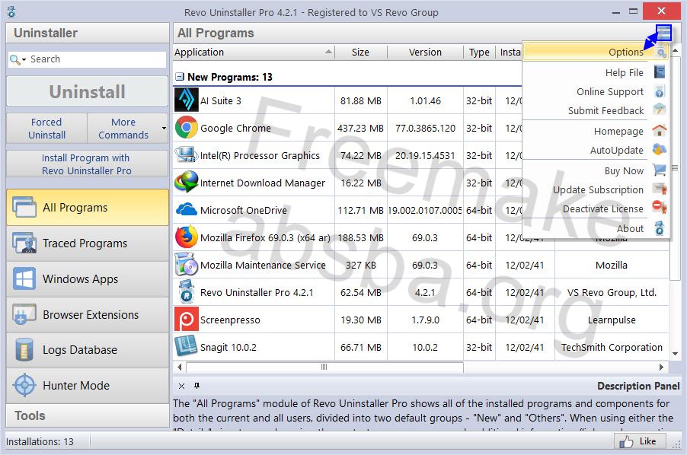
Task: Sort by Version column header
Action: point(425,52)
